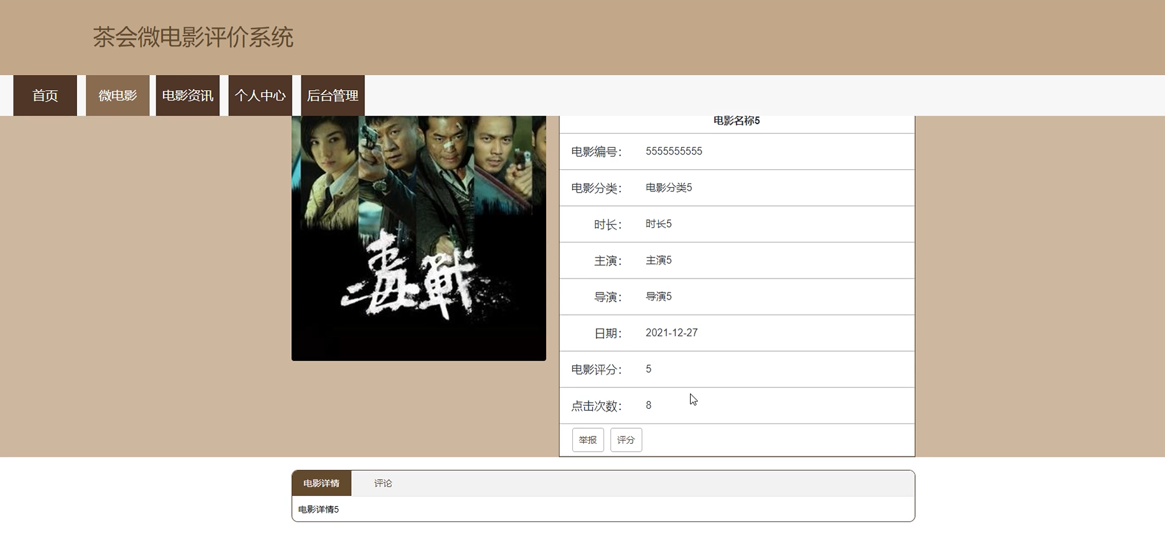
Task: Click the site title 茶会微电影评价系统
Action: click(193, 37)
